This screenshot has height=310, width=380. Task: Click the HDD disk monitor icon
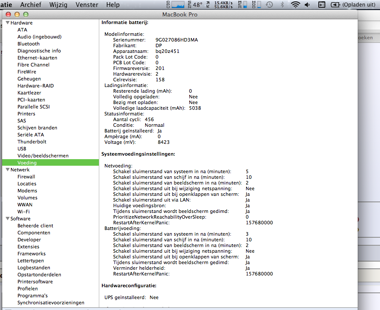point(256,5)
